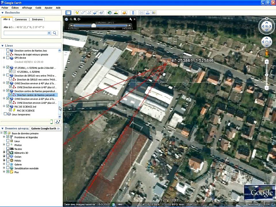Screen dimensions: 276x207
Task: Open the Édition menu
Action: point(15,8)
